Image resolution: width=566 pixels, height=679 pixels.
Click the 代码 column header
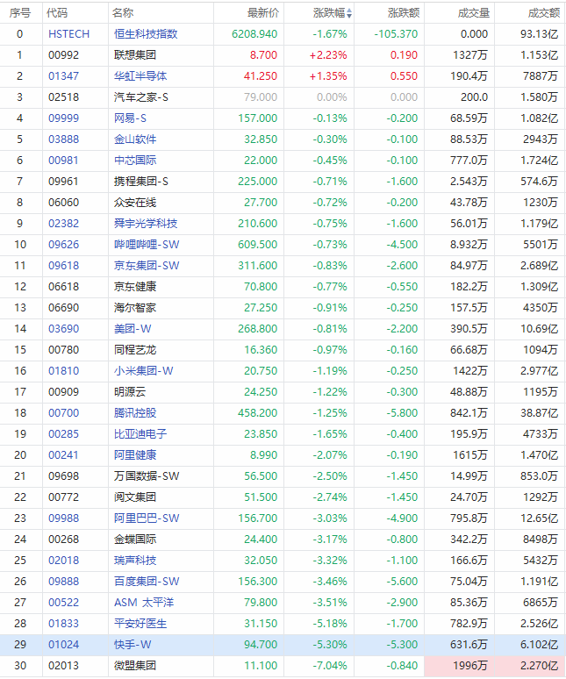[x=57, y=13]
